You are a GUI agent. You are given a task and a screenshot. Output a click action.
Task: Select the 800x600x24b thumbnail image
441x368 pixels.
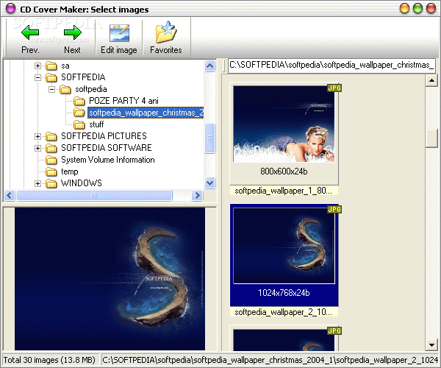[x=284, y=124]
